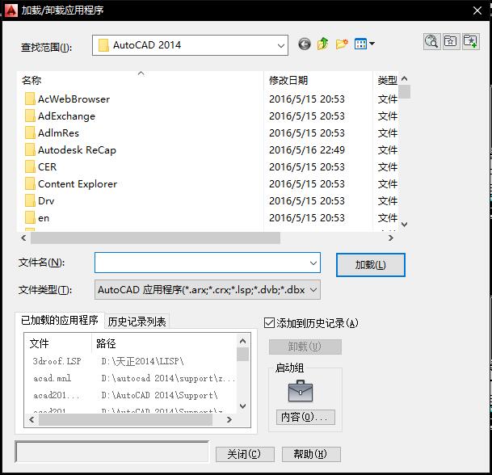Viewport: 492px width, 475px height.
Task: Close the 加载/卸载应用程序 dialog
Action: 477,11
